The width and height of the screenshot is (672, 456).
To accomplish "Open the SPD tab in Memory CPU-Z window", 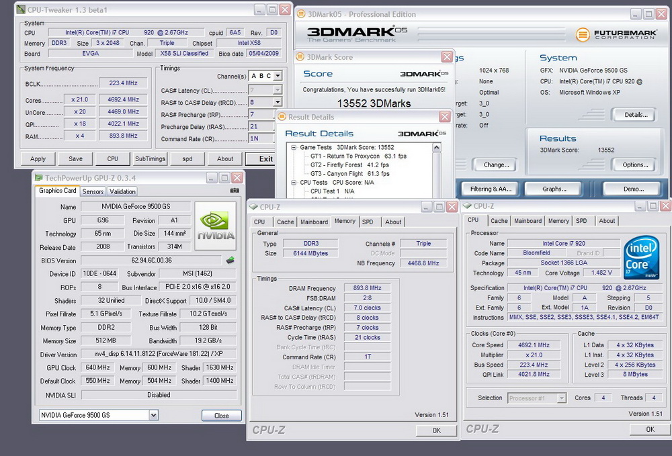I will coord(368,222).
